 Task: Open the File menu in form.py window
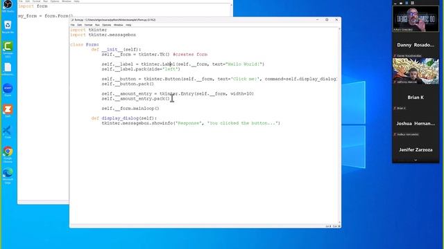click(x=72, y=25)
